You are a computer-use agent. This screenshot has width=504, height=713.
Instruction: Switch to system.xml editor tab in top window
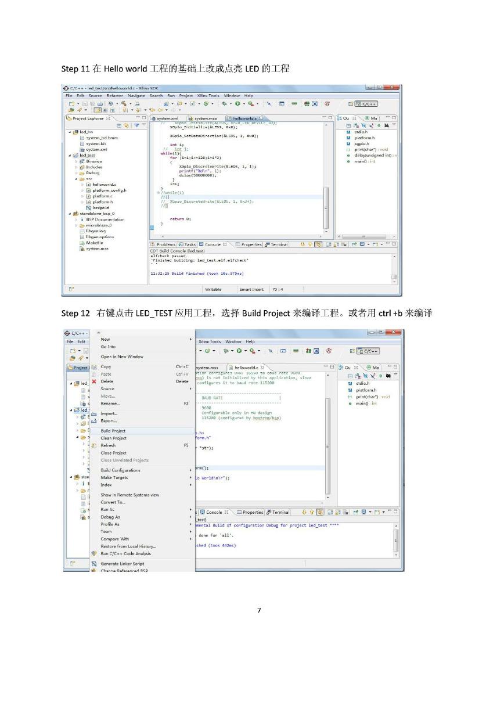pos(165,118)
